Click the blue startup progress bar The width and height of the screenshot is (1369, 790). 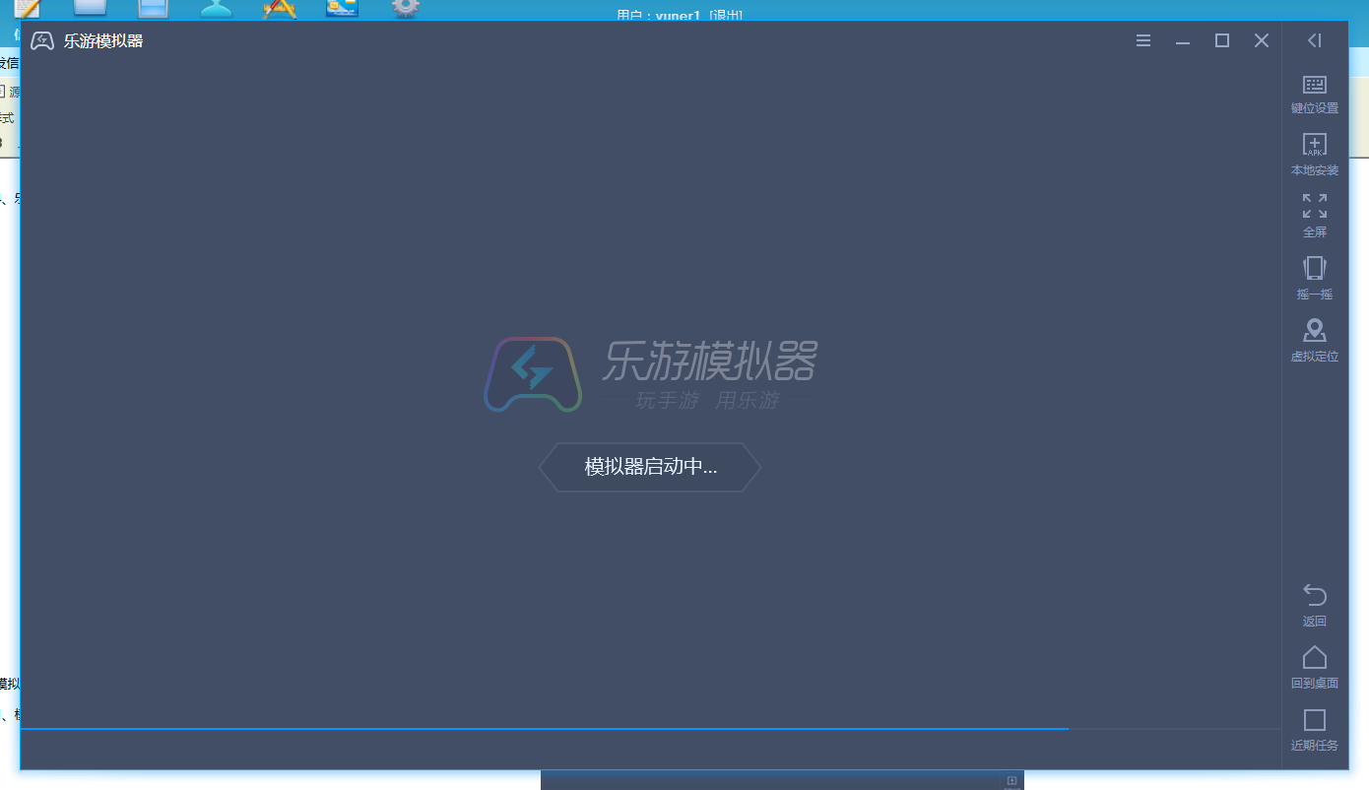tap(545, 729)
